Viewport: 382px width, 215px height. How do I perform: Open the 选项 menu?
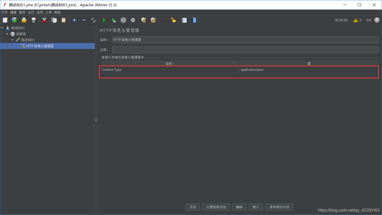40,12
